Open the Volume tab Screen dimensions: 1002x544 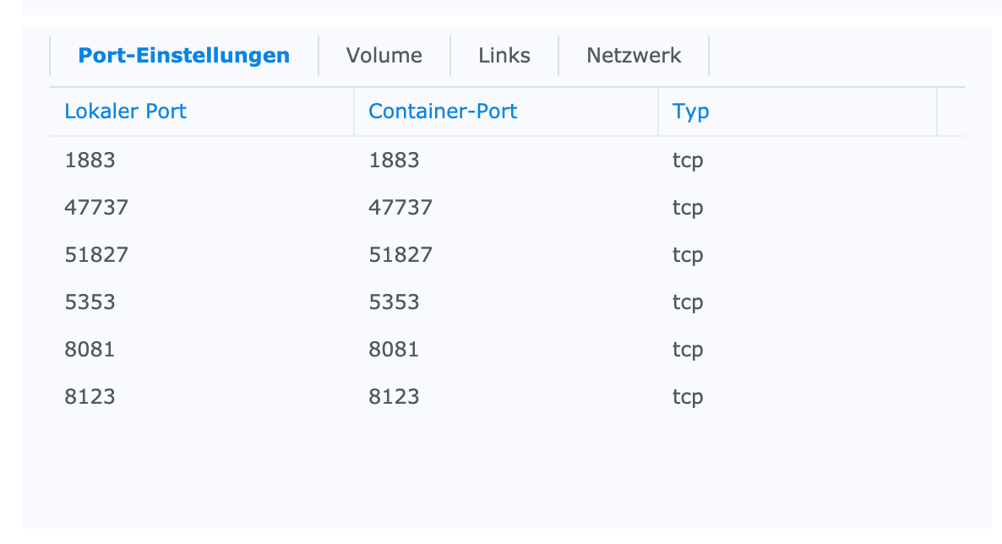click(x=384, y=56)
